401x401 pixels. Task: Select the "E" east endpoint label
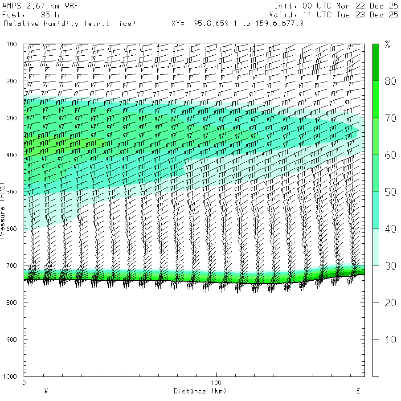tap(358, 391)
